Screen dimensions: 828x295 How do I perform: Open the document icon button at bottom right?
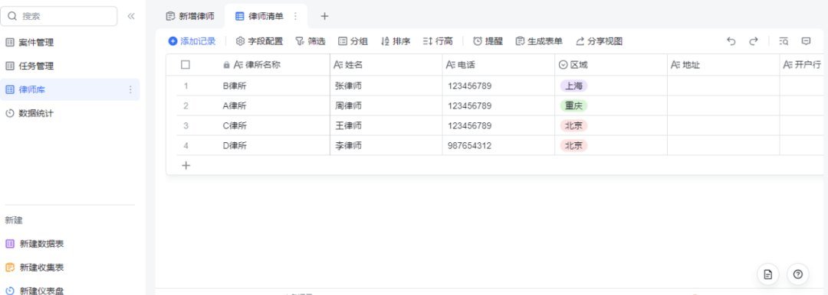(x=767, y=274)
